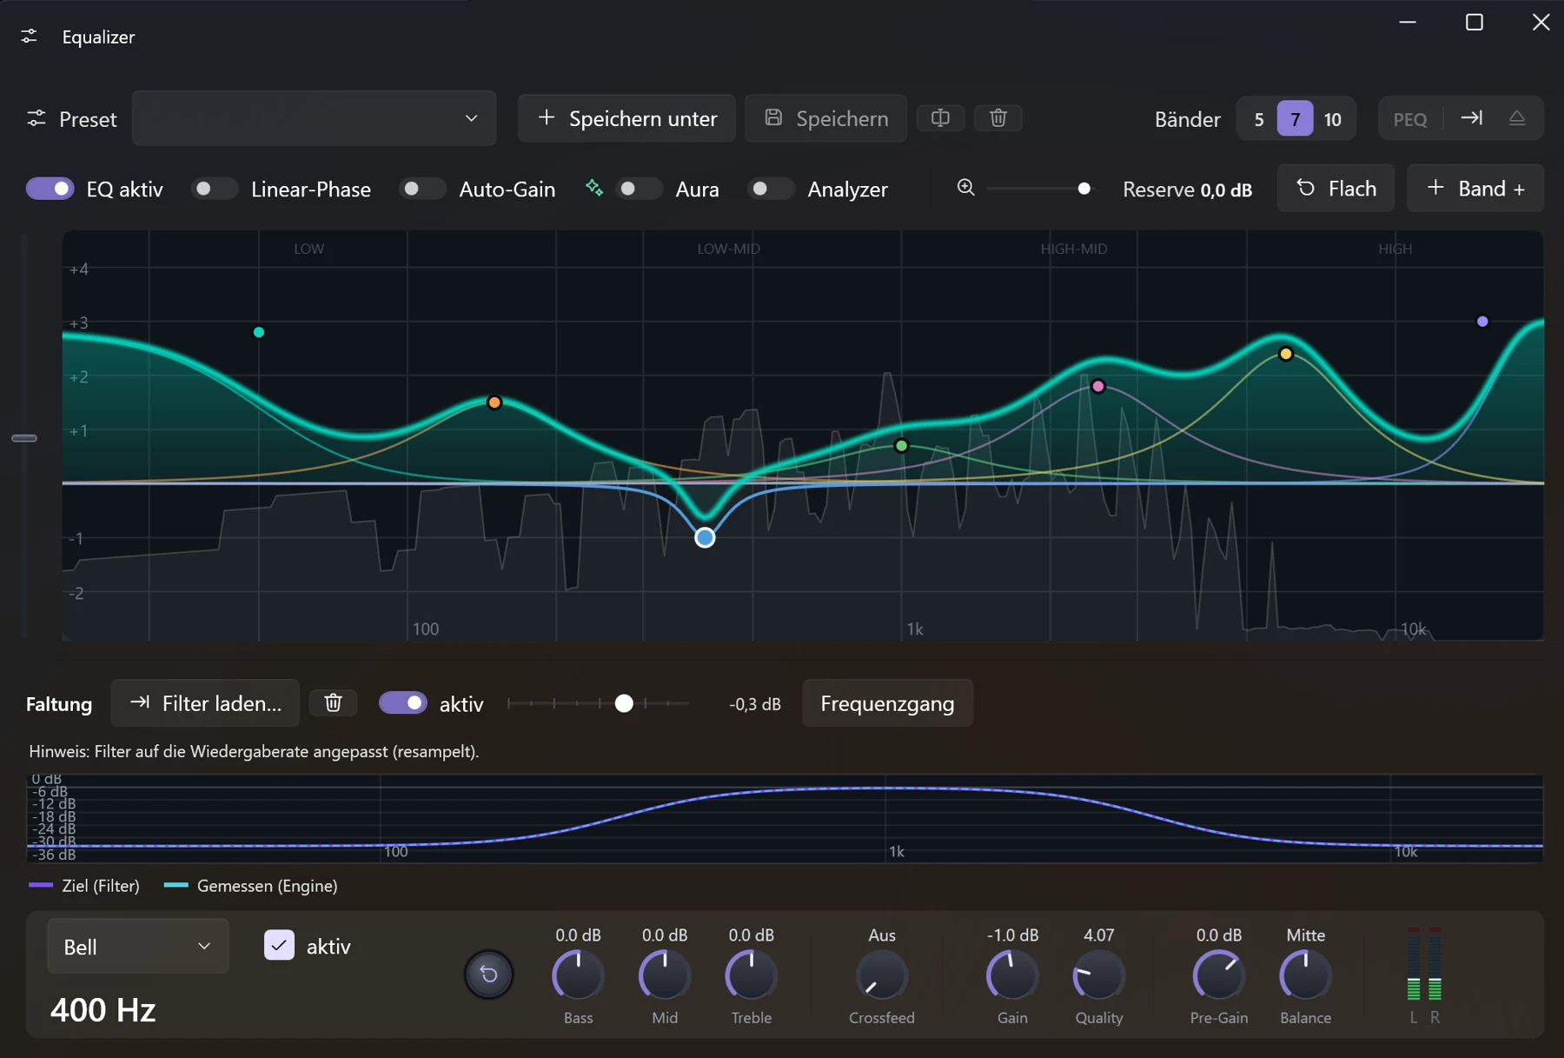The height and width of the screenshot is (1058, 1564).
Task: Click the Aura sparkle icon
Action: 594,188
